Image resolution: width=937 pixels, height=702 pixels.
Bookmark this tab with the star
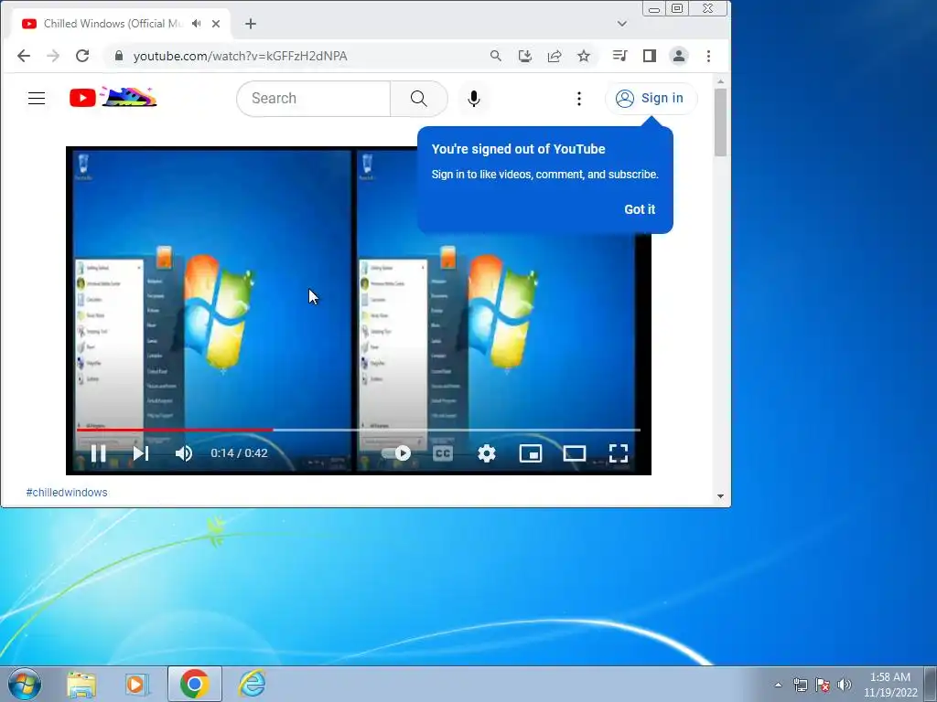(584, 56)
